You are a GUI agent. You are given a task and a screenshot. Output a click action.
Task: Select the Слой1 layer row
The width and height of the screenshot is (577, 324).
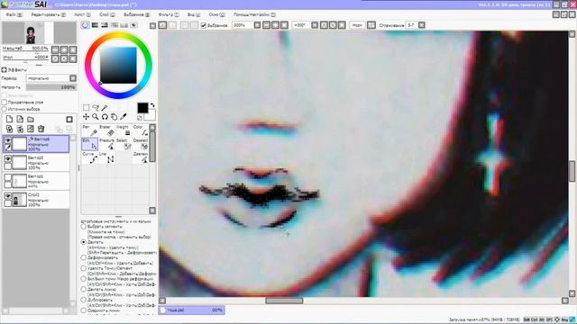click(36, 200)
